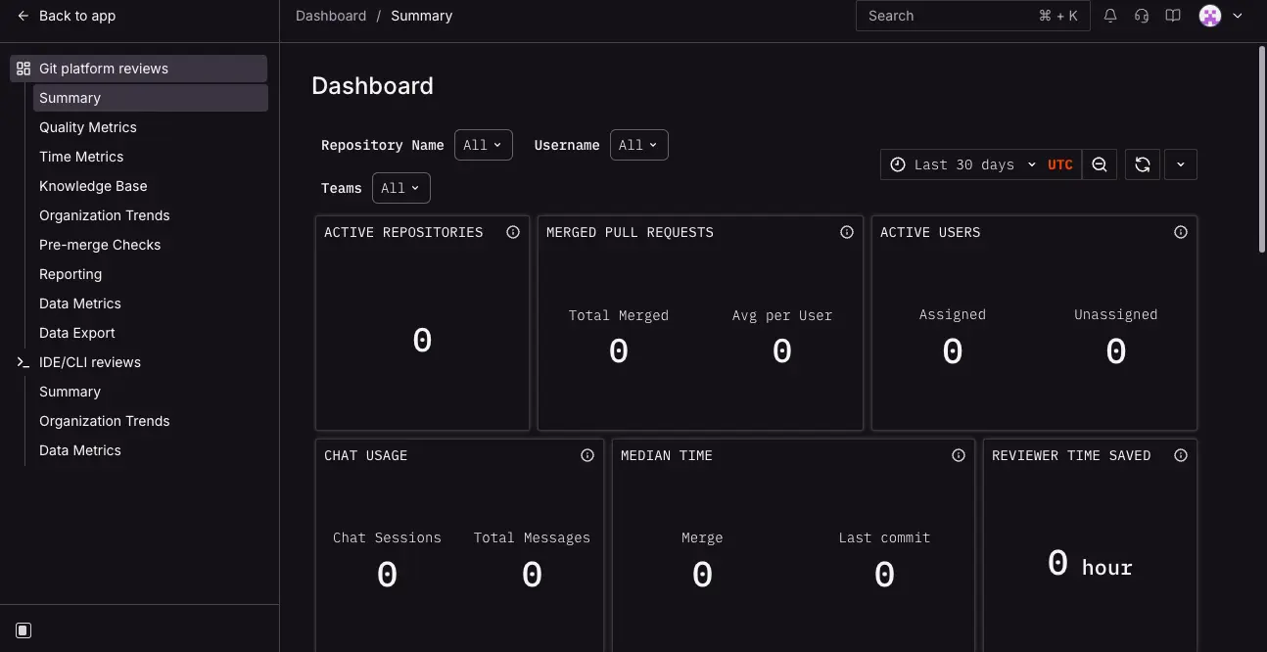The height and width of the screenshot is (652, 1267).
Task: Click Back to app
Action: tap(65, 16)
